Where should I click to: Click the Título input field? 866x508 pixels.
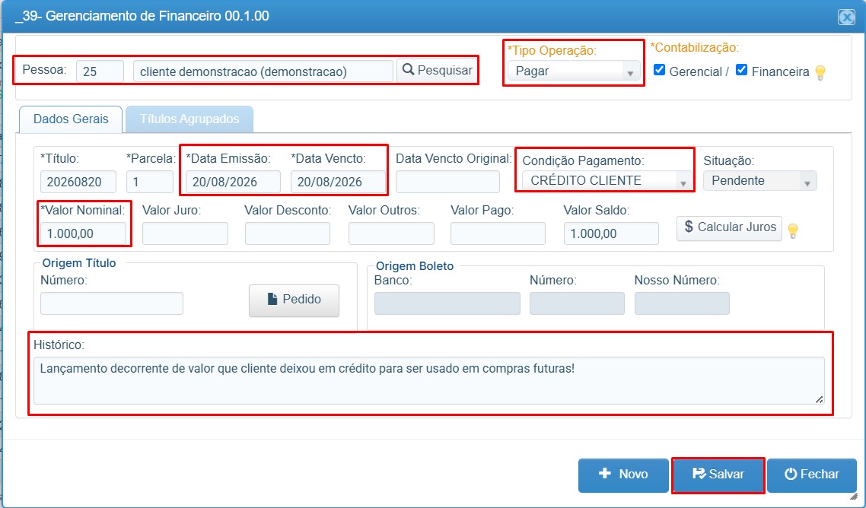(78, 182)
